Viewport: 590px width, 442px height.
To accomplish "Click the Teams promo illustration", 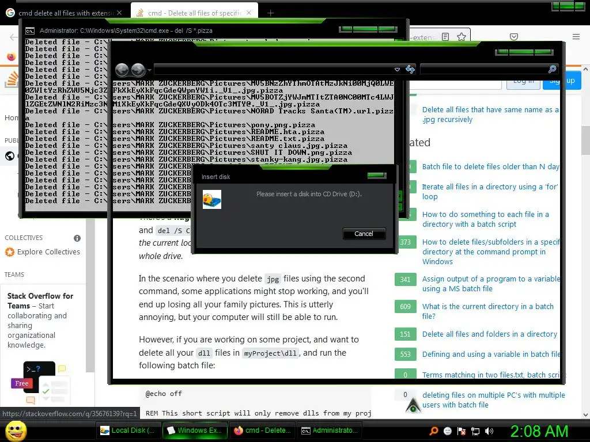I will coord(40,382).
